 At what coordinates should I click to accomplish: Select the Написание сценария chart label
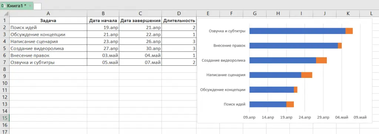pos(226,75)
